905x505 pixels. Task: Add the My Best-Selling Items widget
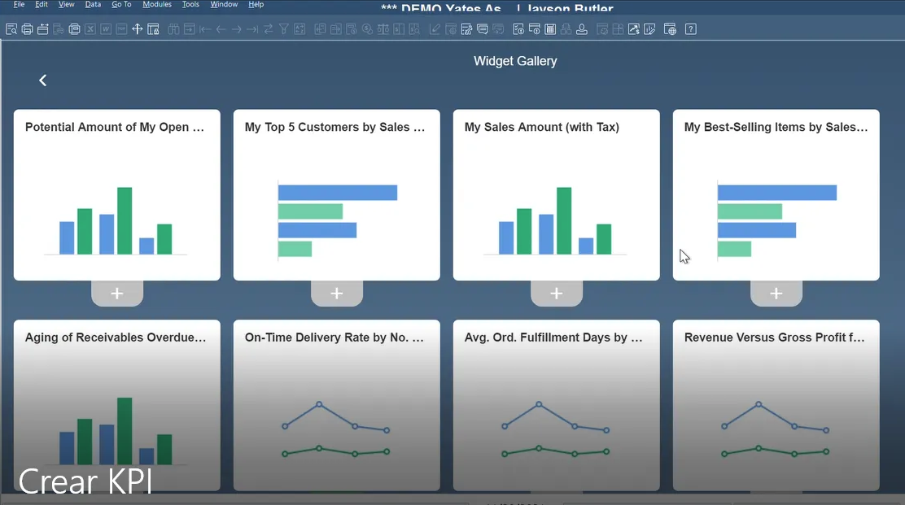click(776, 294)
